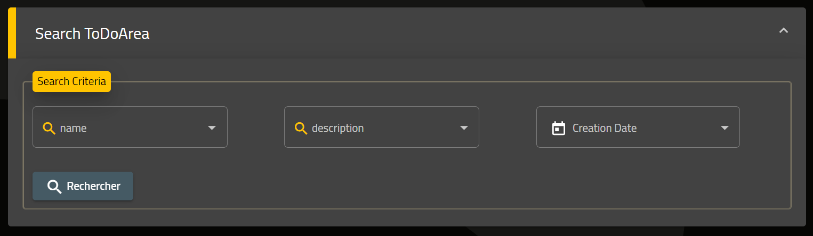Click the Rechercher text label

(x=93, y=186)
